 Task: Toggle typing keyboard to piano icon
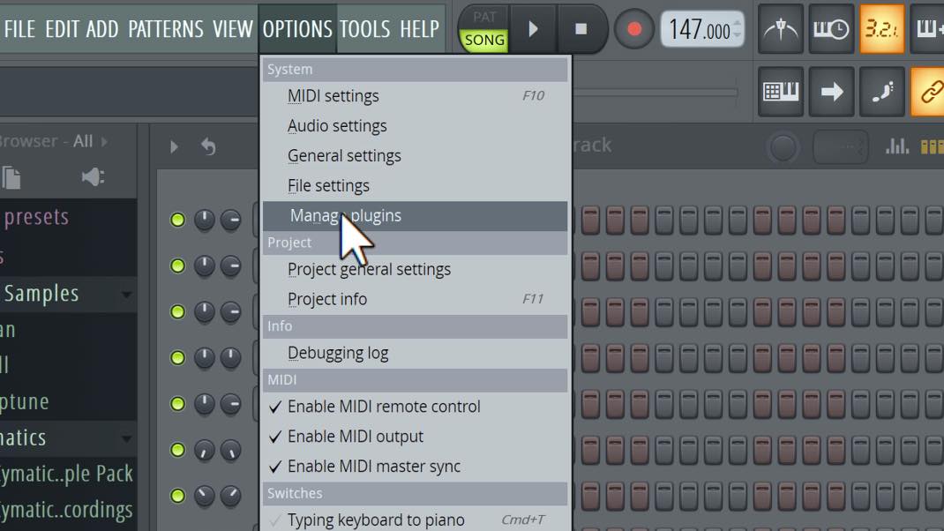click(780, 92)
